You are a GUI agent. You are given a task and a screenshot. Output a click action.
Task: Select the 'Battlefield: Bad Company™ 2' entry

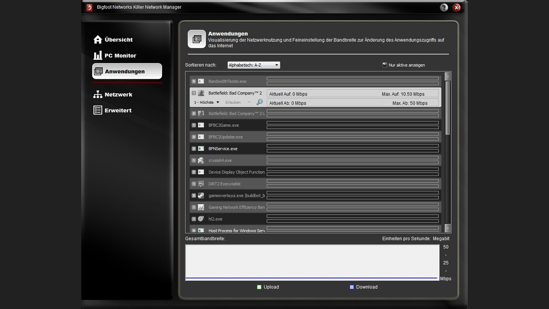click(315, 97)
